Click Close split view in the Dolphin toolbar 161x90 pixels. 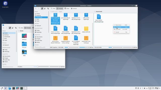pos(67,8)
